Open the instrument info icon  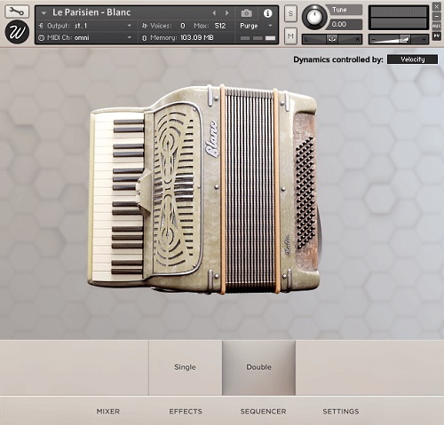(x=267, y=13)
